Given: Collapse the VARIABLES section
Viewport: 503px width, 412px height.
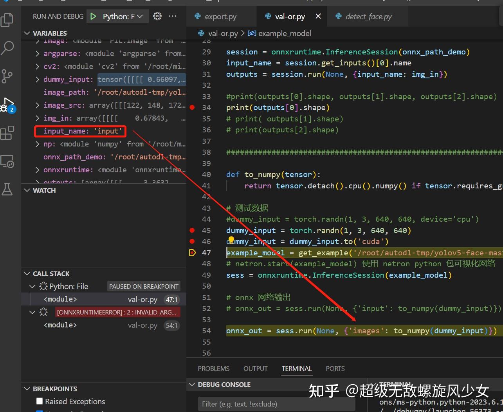Looking at the screenshot, I should pos(27,33).
